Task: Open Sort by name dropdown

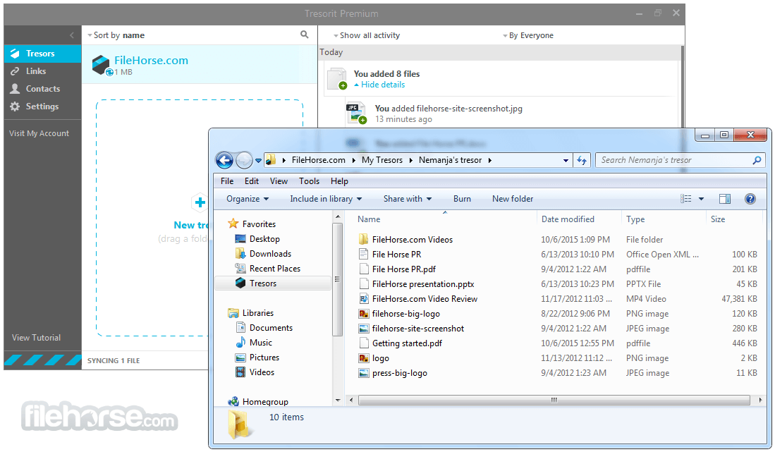Action: pos(116,35)
